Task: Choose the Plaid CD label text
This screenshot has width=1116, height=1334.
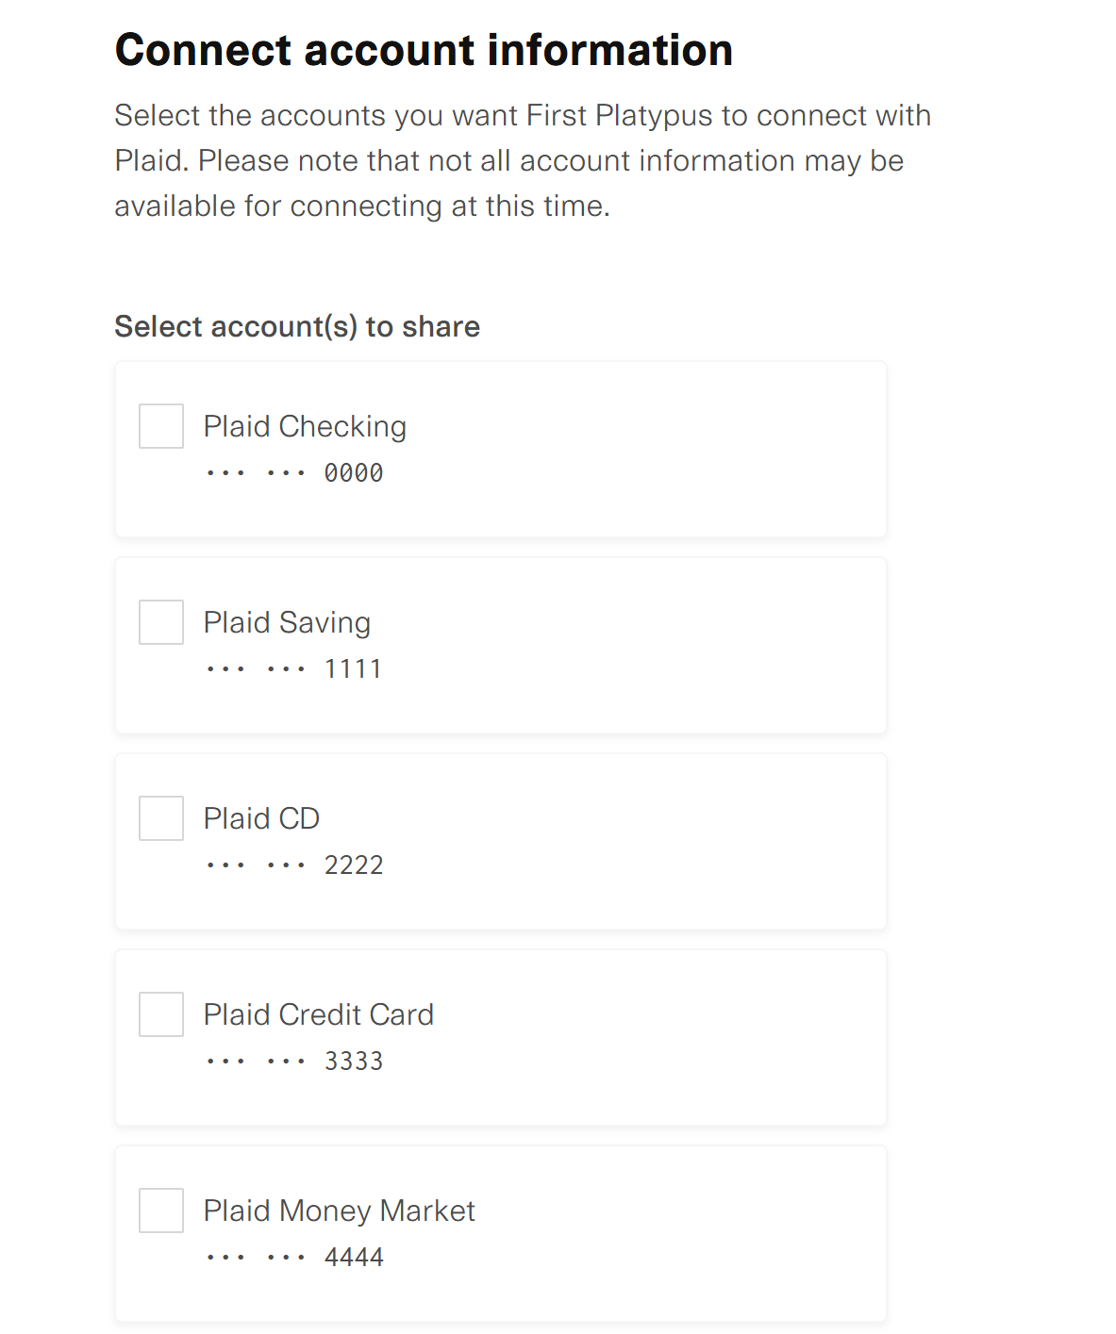Action: (x=261, y=818)
